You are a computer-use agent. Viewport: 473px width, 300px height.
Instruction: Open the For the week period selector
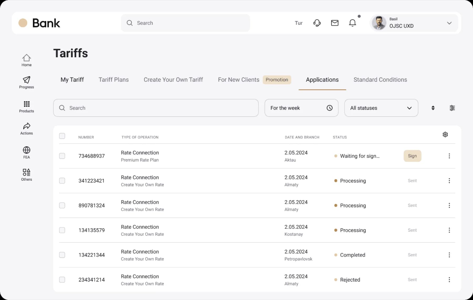point(301,108)
